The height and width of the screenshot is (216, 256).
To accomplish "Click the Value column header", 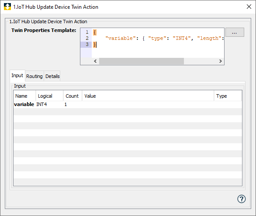I will tap(148, 96).
